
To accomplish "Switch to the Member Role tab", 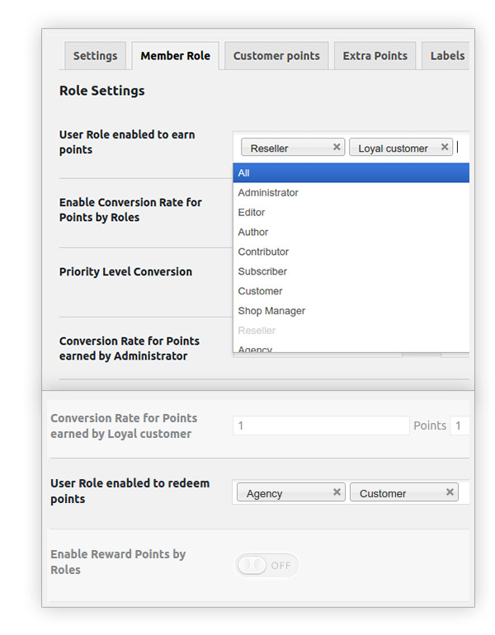I will pos(176,56).
